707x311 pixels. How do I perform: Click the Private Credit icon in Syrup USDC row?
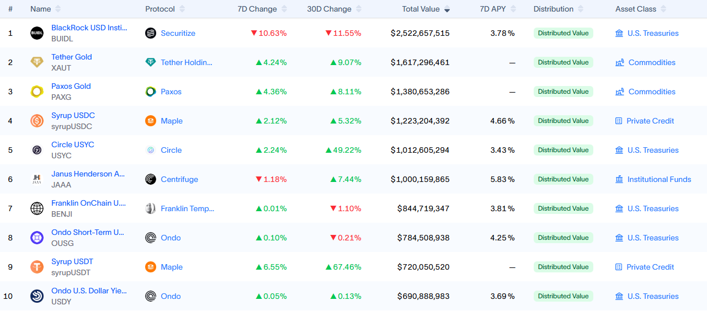pyautogui.click(x=619, y=121)
